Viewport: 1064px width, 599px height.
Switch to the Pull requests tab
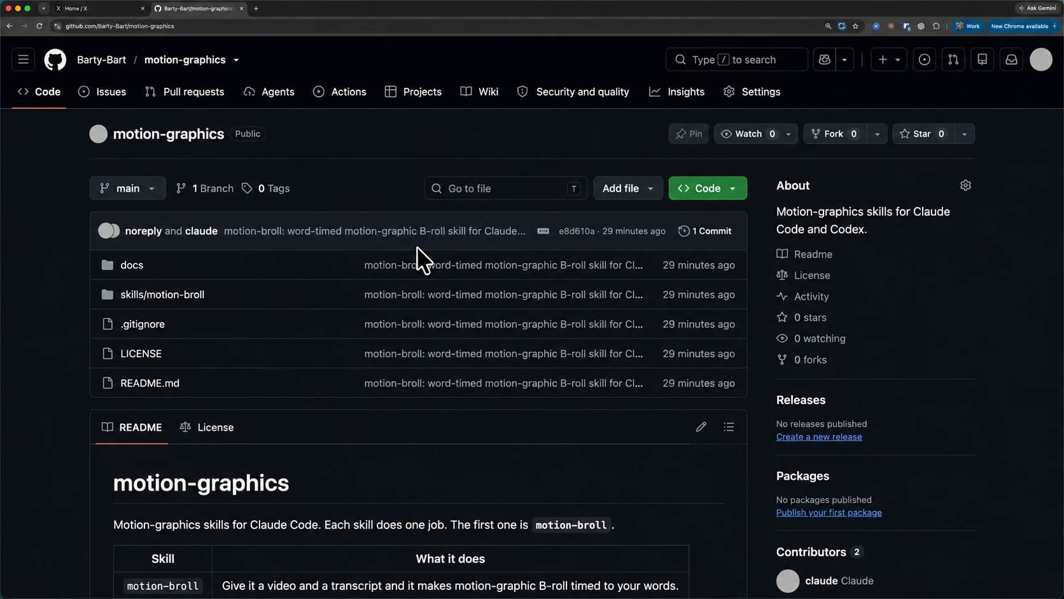(x=185, y=92)
